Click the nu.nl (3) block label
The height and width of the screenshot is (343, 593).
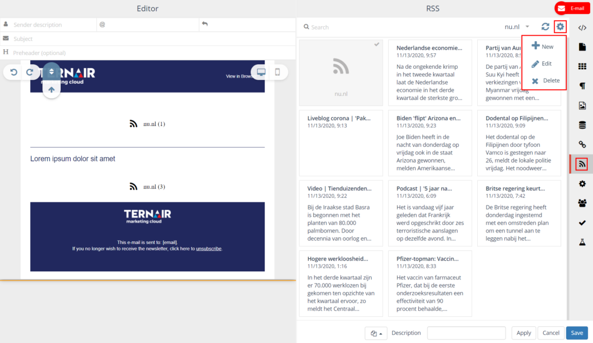(154, 187)
